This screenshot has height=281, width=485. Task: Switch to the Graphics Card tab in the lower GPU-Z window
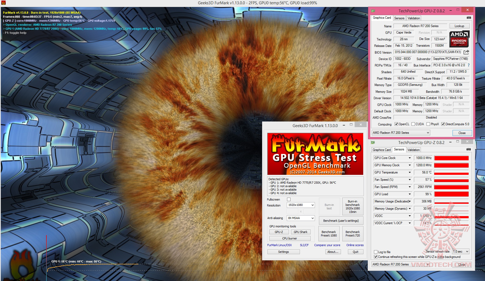[381, 150]
